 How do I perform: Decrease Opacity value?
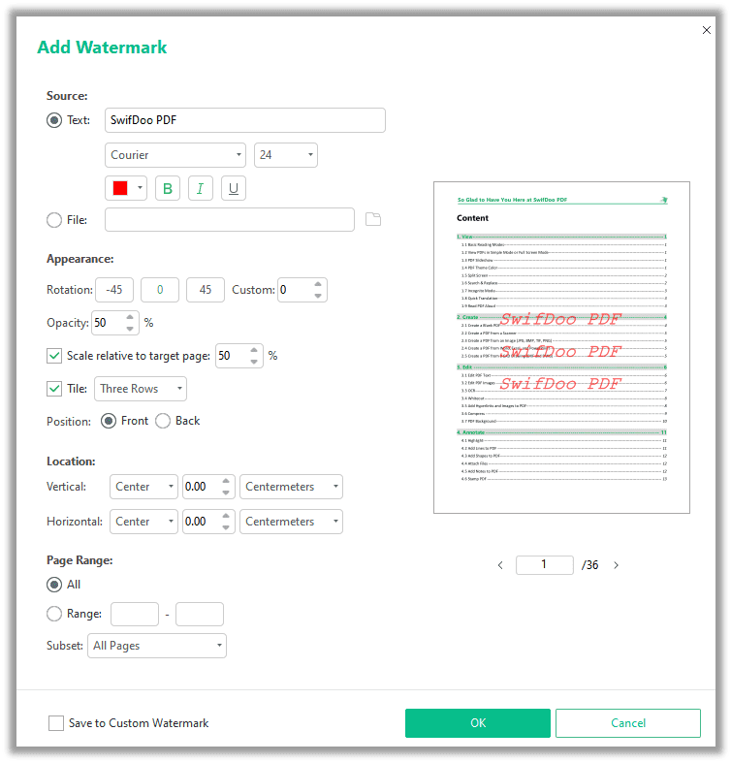pos(130,329)
